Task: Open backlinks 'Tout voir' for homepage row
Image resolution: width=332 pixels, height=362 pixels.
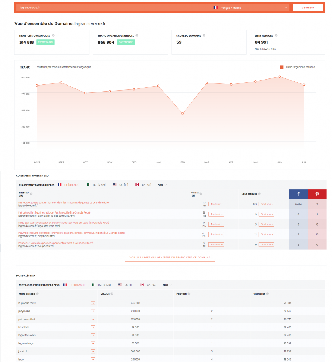Action: (266, 204)
